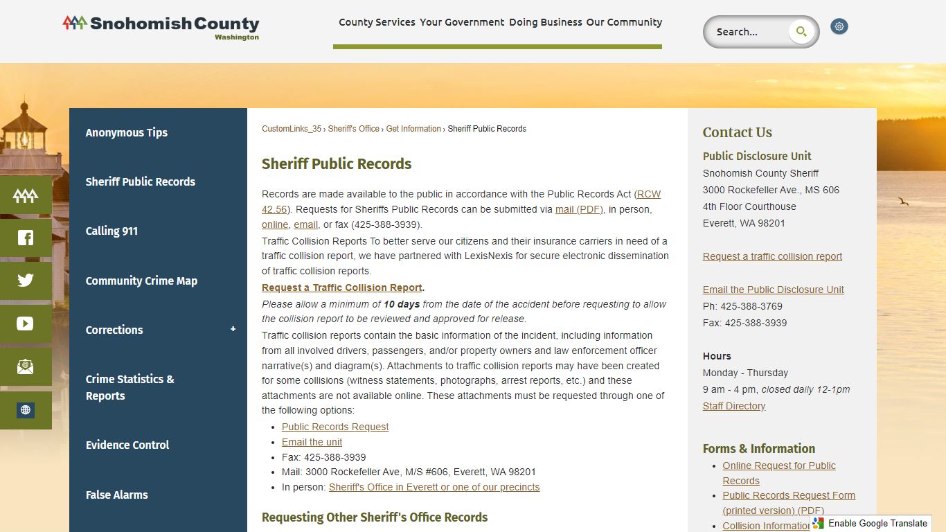Click the Public Disclosure Unit heading
946x532 pixels.
[757, 156]
